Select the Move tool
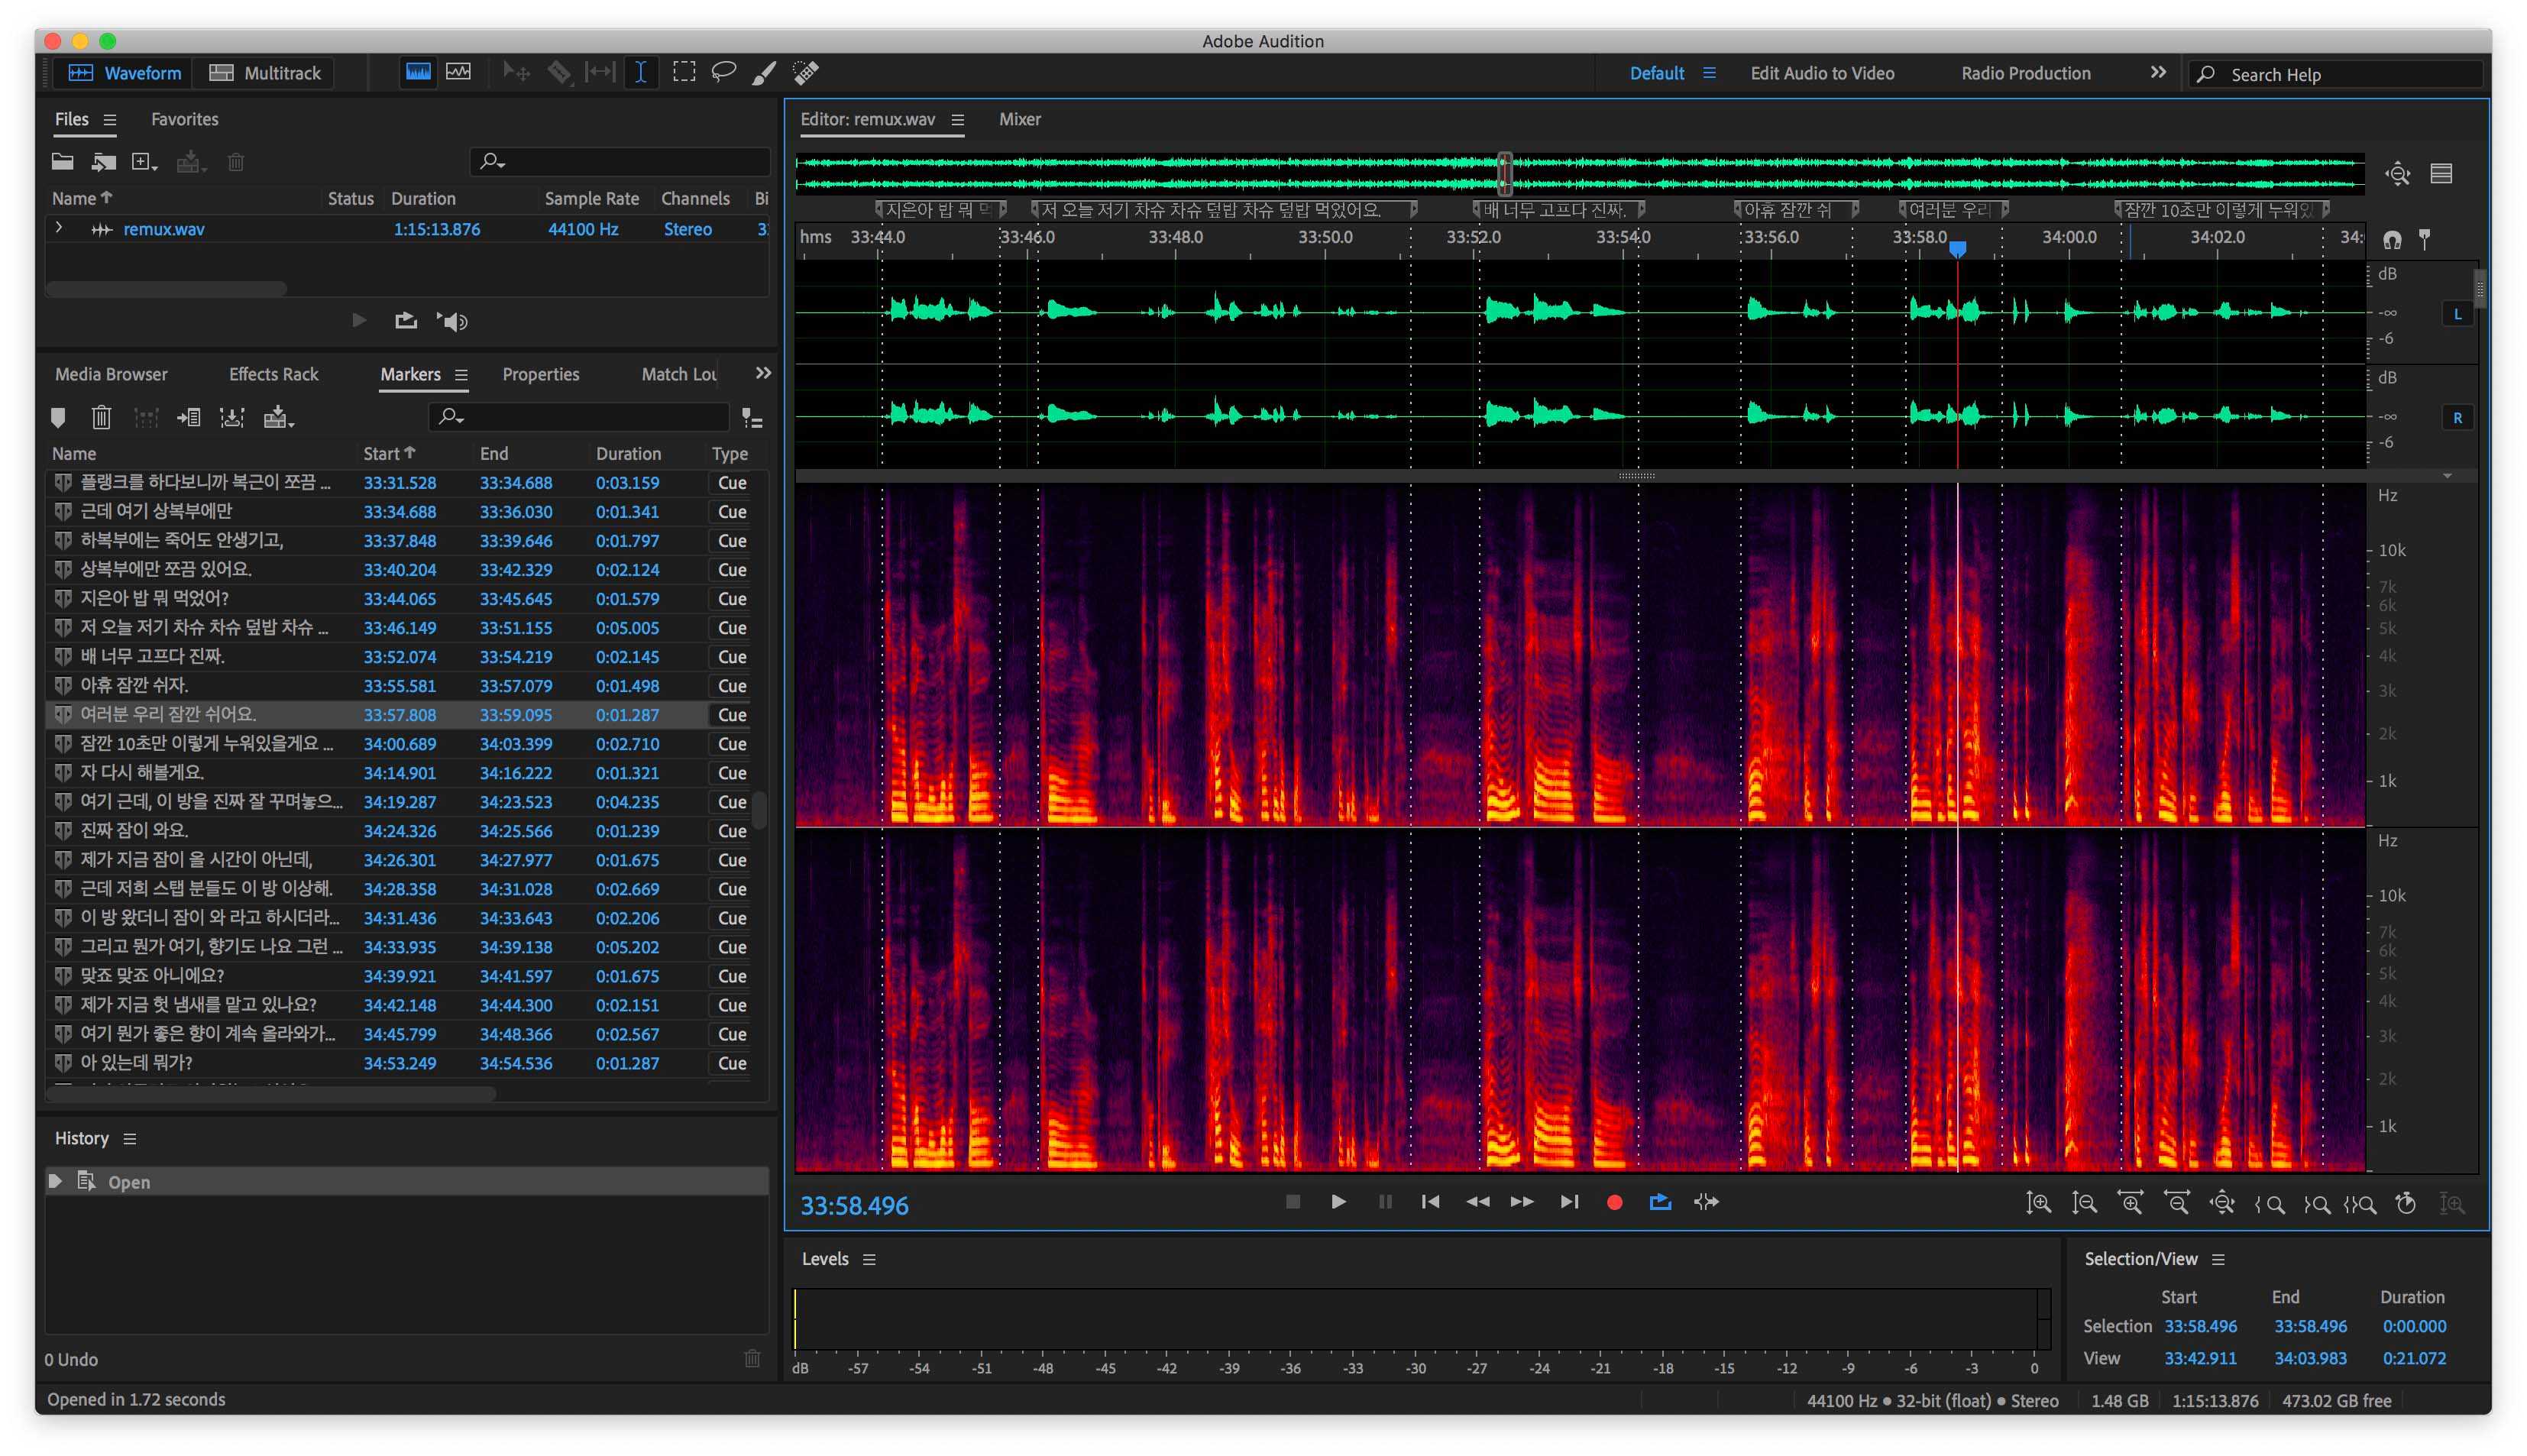2527x1456 pixels. 516,72
